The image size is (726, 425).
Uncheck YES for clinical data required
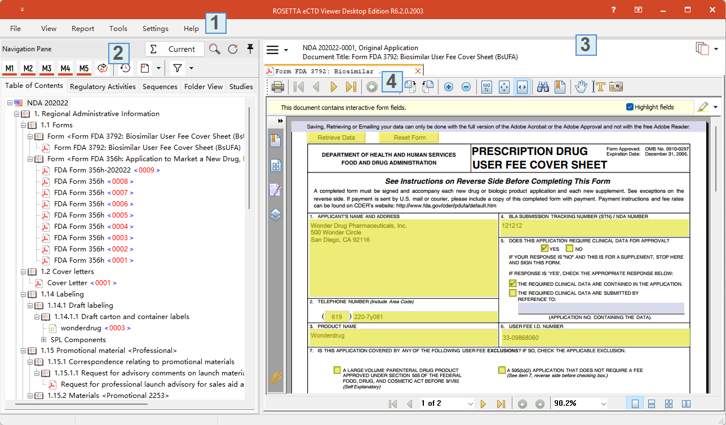click(x=544, y=249)
